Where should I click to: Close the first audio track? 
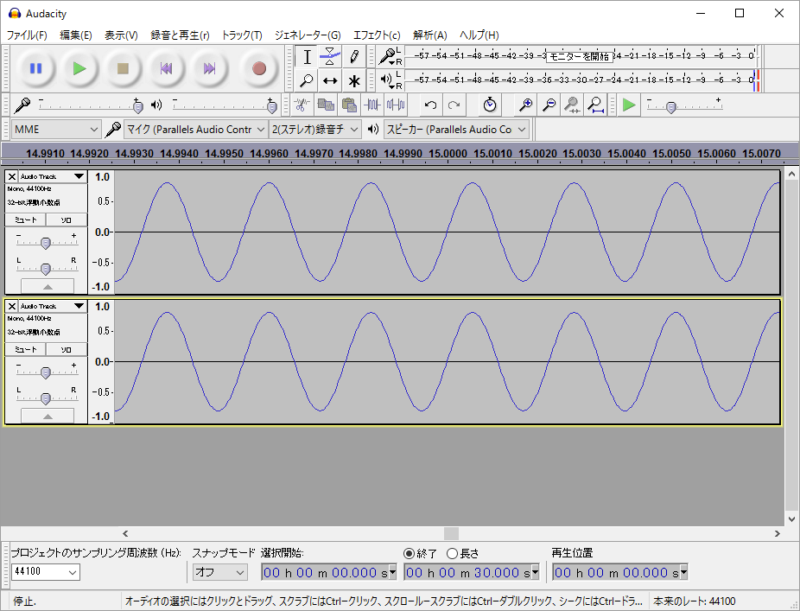[x=12, y=176]
